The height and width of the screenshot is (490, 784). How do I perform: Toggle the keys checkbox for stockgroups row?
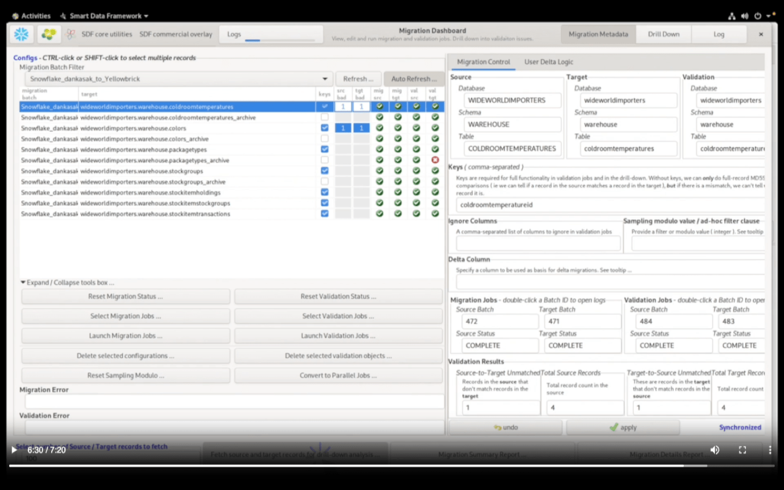(324, 170)
